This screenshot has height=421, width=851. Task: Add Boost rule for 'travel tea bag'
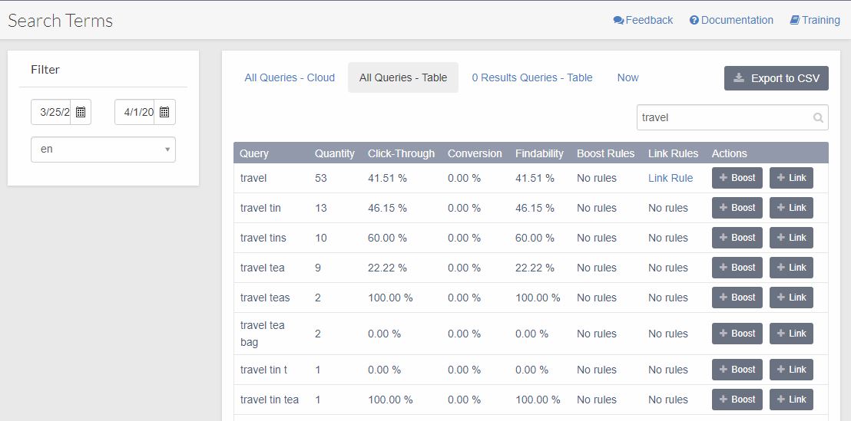(737, 334)
